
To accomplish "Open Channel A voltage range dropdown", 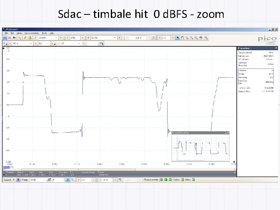I will coord(31,44).
